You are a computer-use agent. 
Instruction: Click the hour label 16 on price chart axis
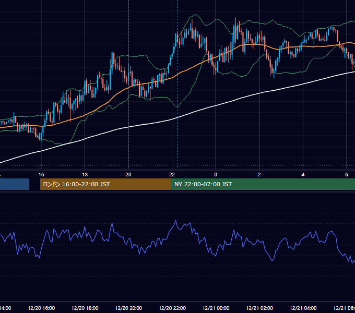coord(41,175)
